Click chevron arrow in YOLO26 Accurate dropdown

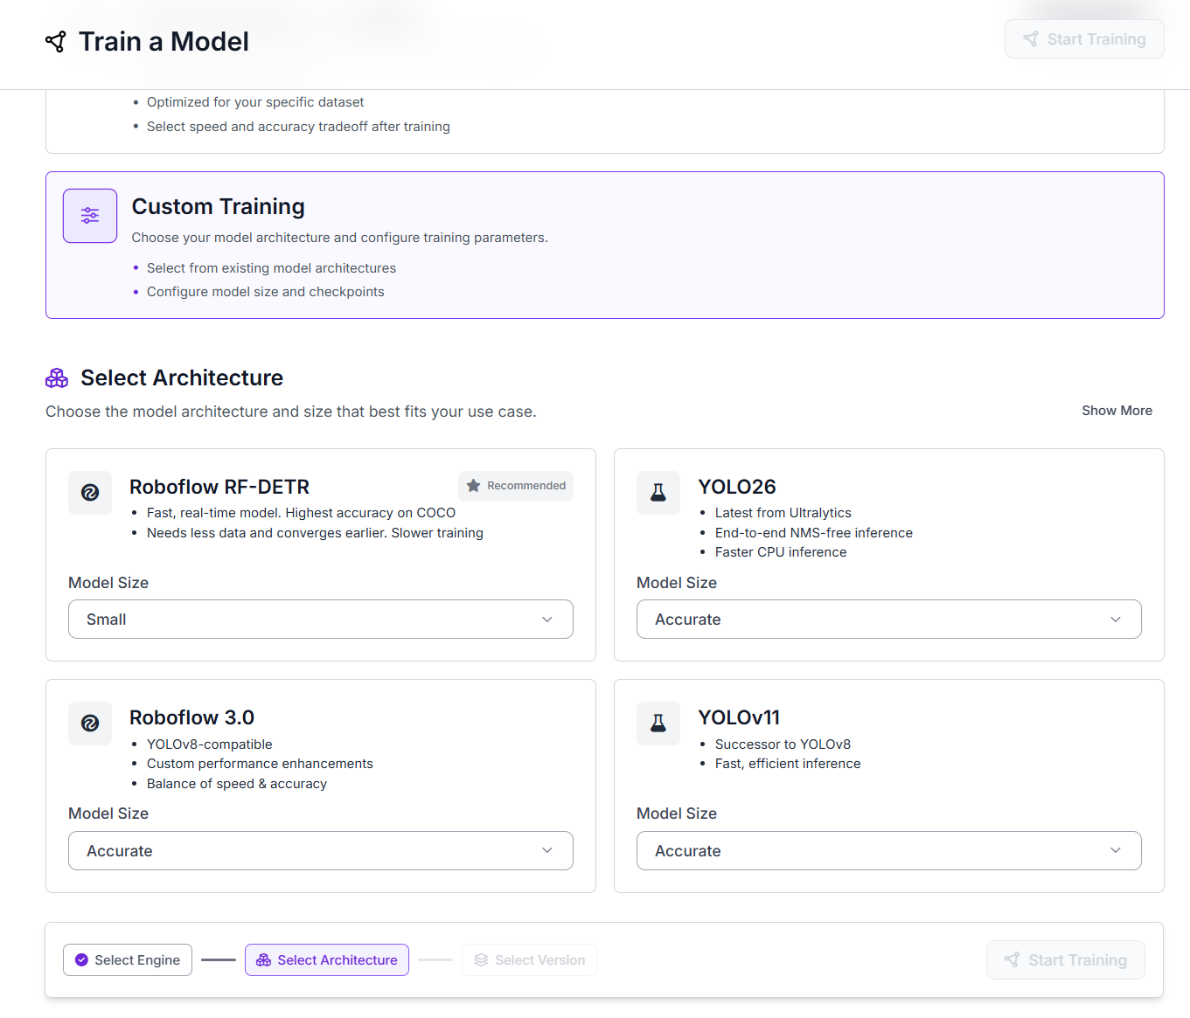1116,620
